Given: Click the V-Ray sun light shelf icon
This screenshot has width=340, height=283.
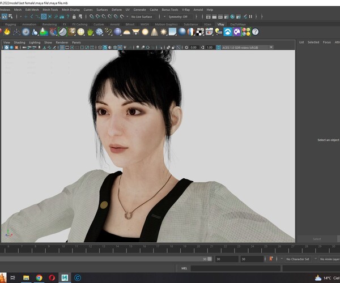Looking at the screenshot, I should 163,32.
